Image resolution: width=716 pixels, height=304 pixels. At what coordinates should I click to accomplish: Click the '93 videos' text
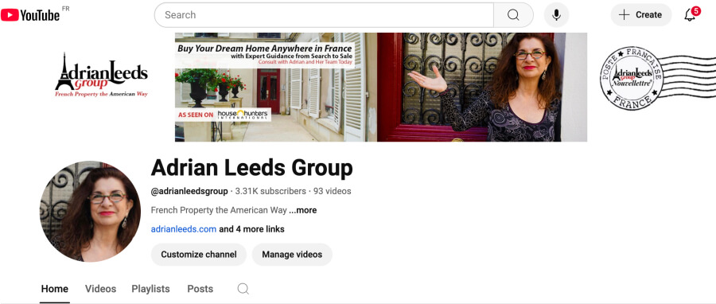point(332,191)
